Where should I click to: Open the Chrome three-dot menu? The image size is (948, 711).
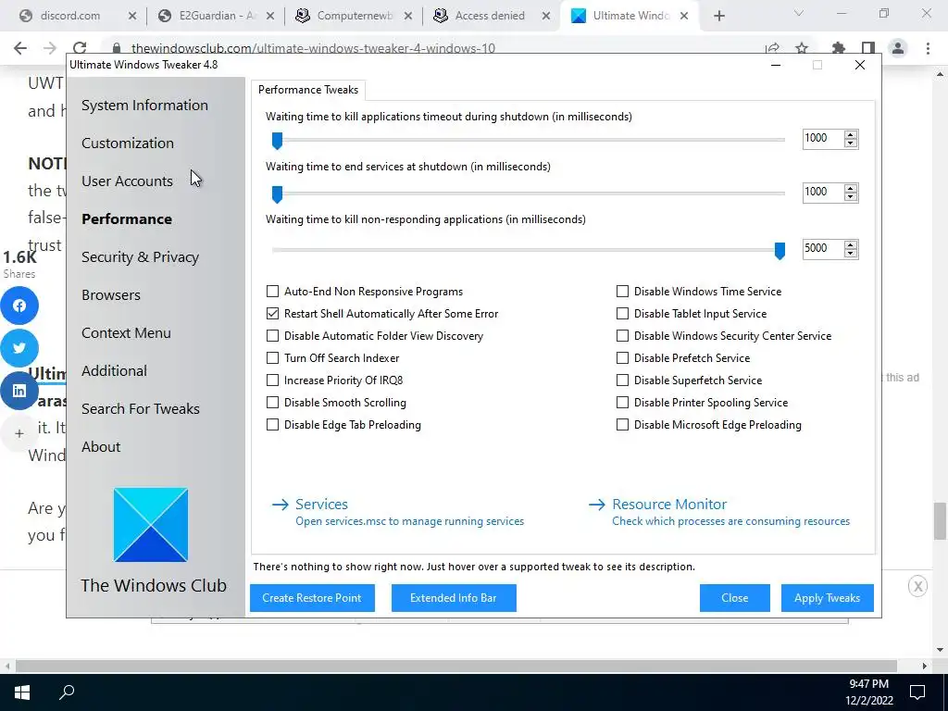click(x=928, y=48)
